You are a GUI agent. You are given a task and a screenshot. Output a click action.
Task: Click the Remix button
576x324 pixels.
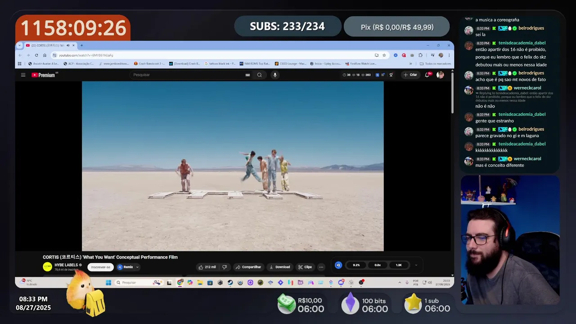tap(126, 267)
